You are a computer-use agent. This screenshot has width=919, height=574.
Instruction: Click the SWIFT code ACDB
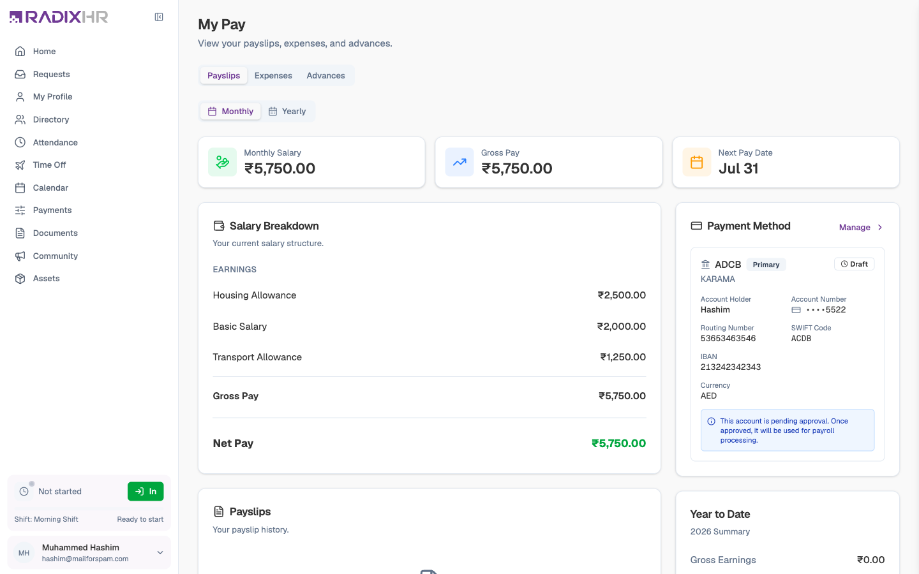coord(801,339)
